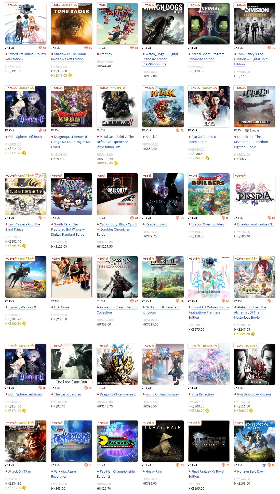Select the Resident Evil 6 cover image
280x494 pixels.
[163, 194]
